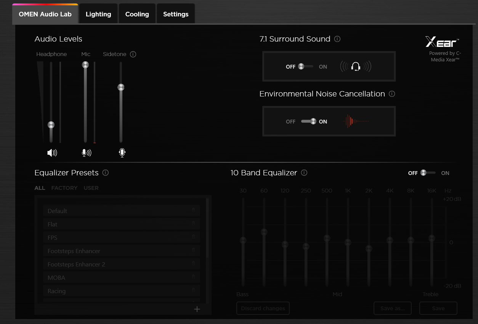Image resolution: width=478 pixels, height=324 pixels.
Task: Click the sidetone microphone icon
Action: point(122,153)
